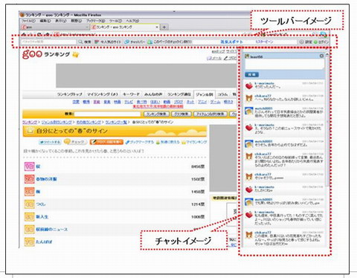Click the settings icon in chat panel header
Screen dimensions: 357x278
(321, 56)
